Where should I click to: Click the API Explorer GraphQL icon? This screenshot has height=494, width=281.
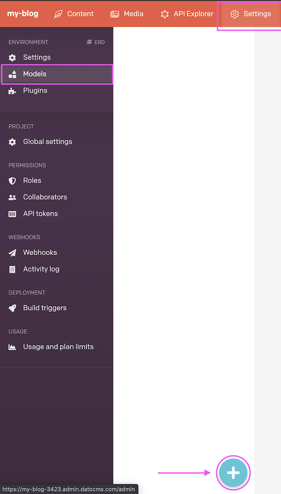click(x=165, y=14)
